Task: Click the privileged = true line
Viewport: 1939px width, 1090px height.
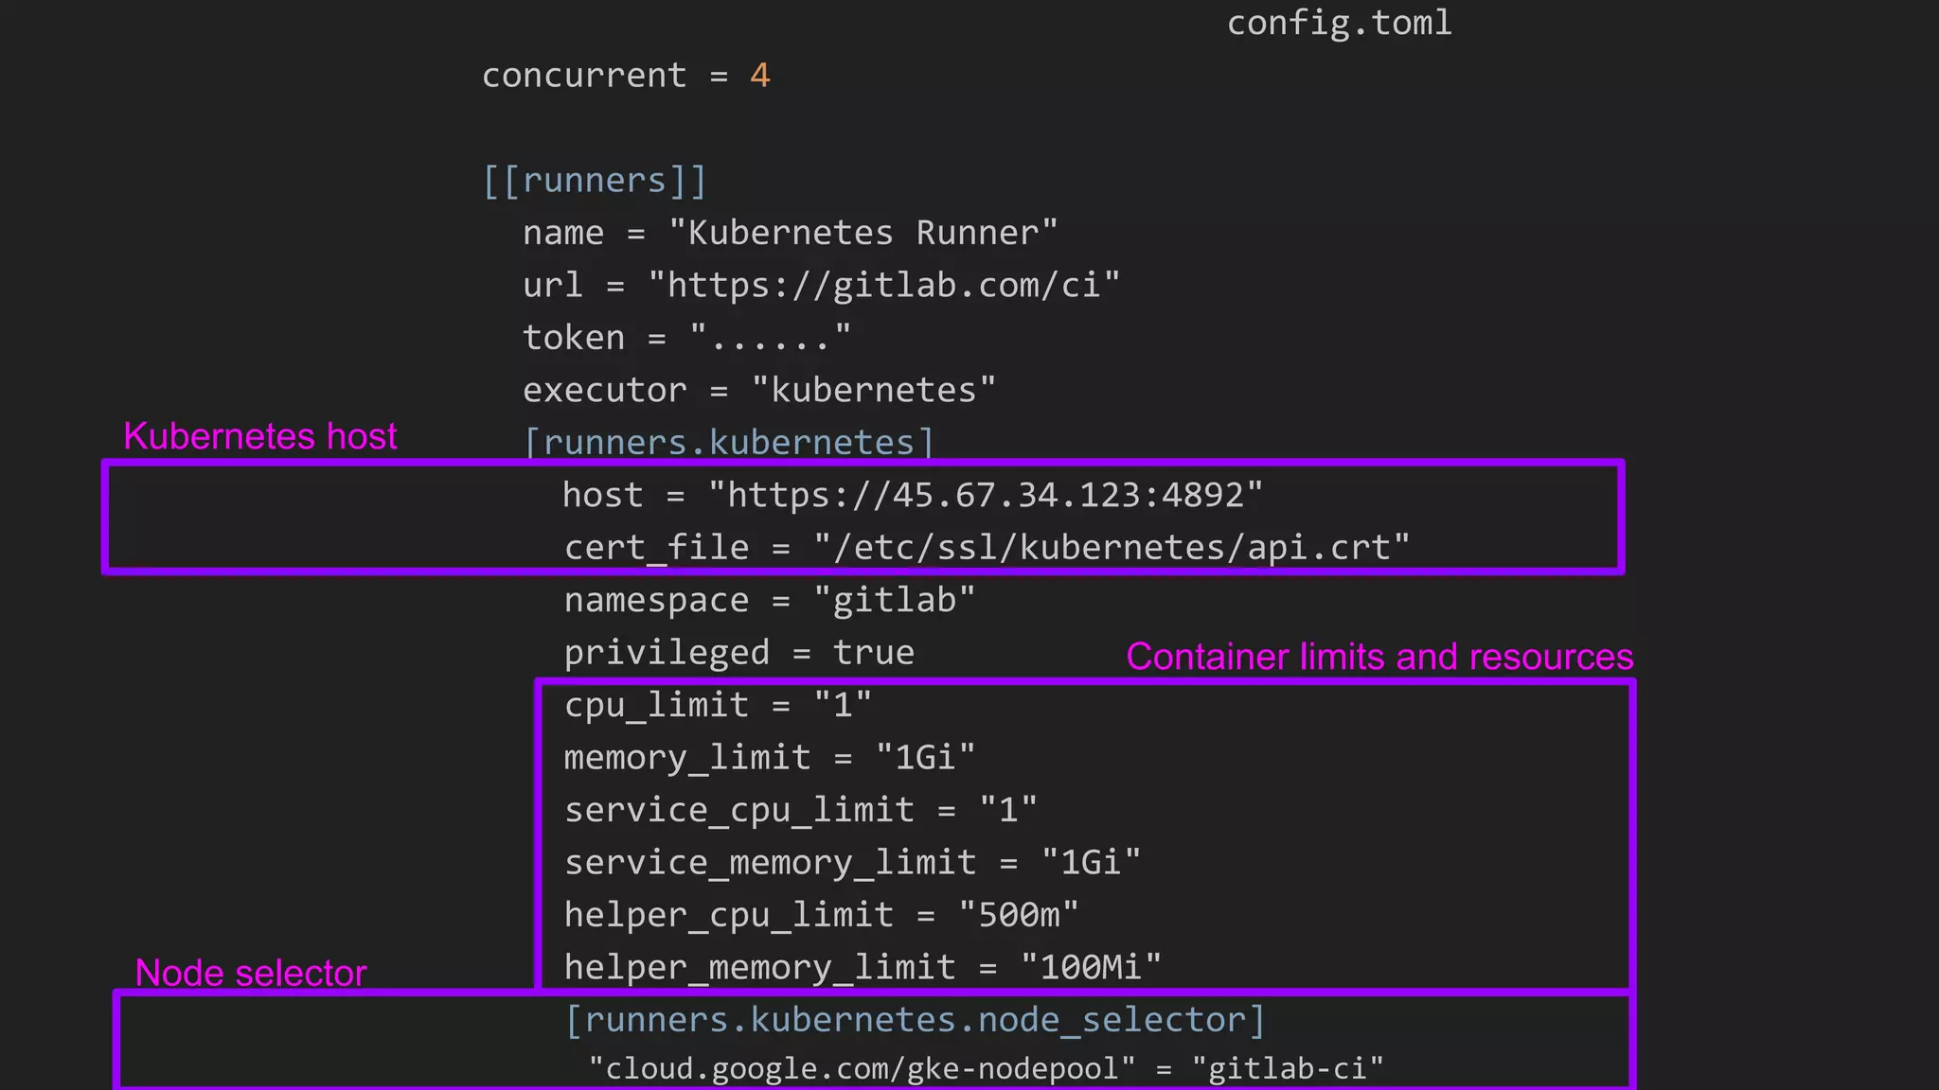Action: pos(739,652)
